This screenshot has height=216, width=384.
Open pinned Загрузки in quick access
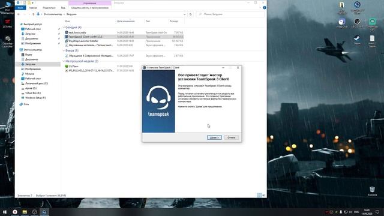(30, 34)
